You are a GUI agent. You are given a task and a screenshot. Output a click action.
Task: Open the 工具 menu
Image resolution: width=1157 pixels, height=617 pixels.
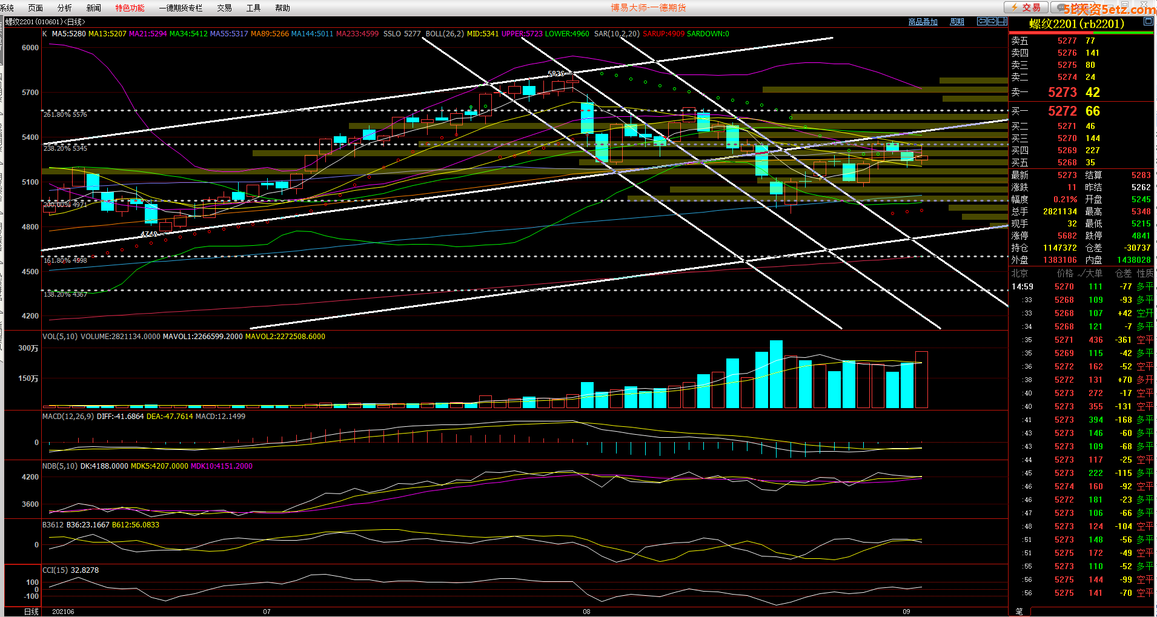point(253,8)
